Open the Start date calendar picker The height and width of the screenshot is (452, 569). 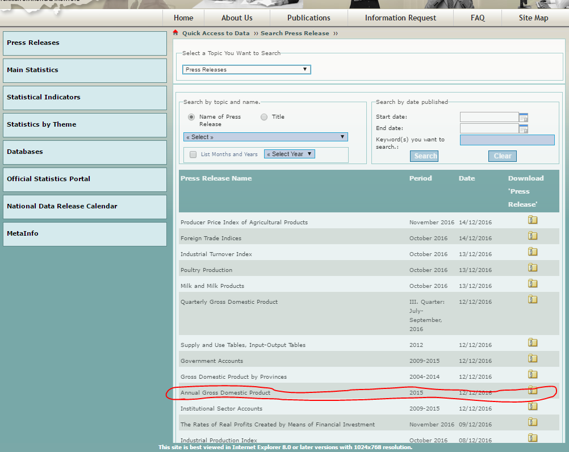pyautogui.click(x=523, y=117)
